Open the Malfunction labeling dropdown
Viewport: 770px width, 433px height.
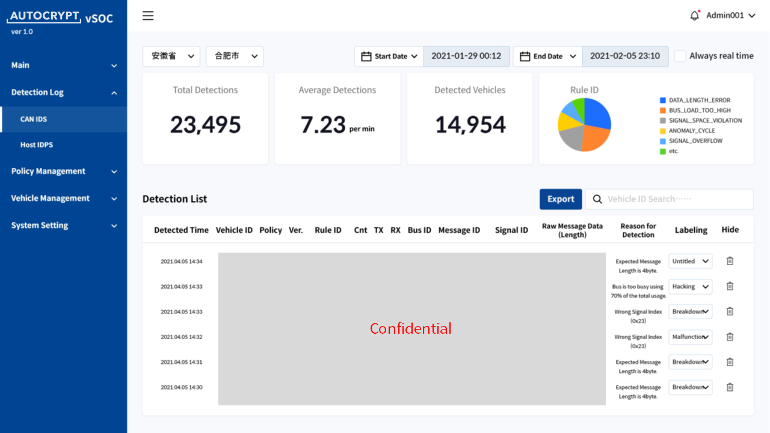click(690, 337)
